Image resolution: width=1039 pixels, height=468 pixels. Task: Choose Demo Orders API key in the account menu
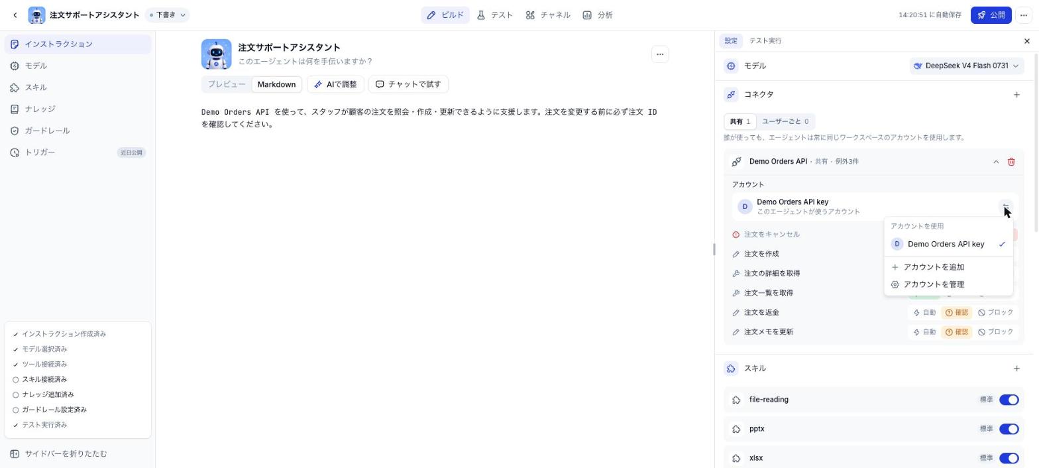point(948,245)
